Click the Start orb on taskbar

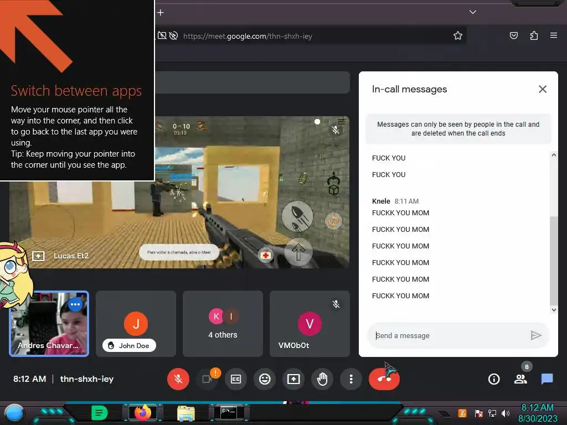click(x=14, y=413)
